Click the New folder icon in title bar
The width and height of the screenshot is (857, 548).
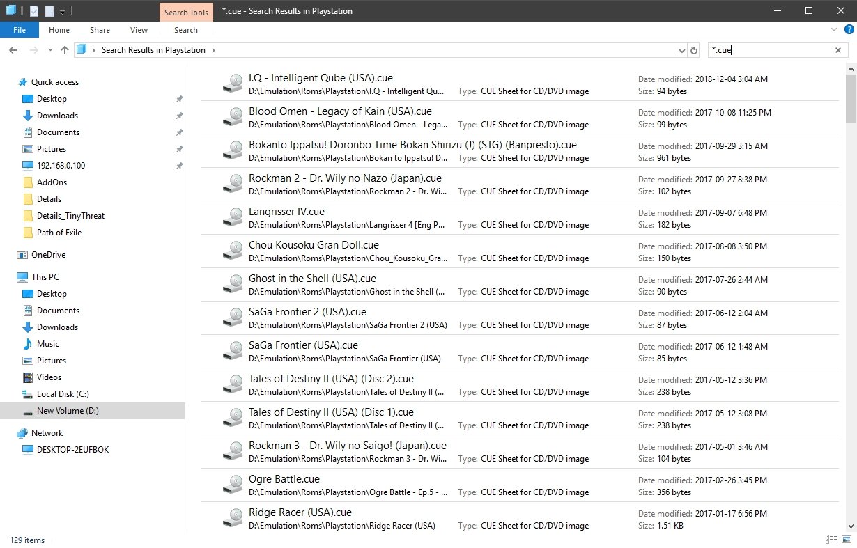pos(49,11)
